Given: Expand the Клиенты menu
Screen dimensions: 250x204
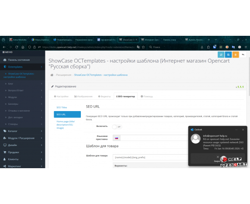Looking at the screenshot, I should [x=22, y=159].
